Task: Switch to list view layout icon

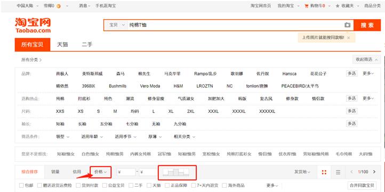Action: (x=338, y=172)
